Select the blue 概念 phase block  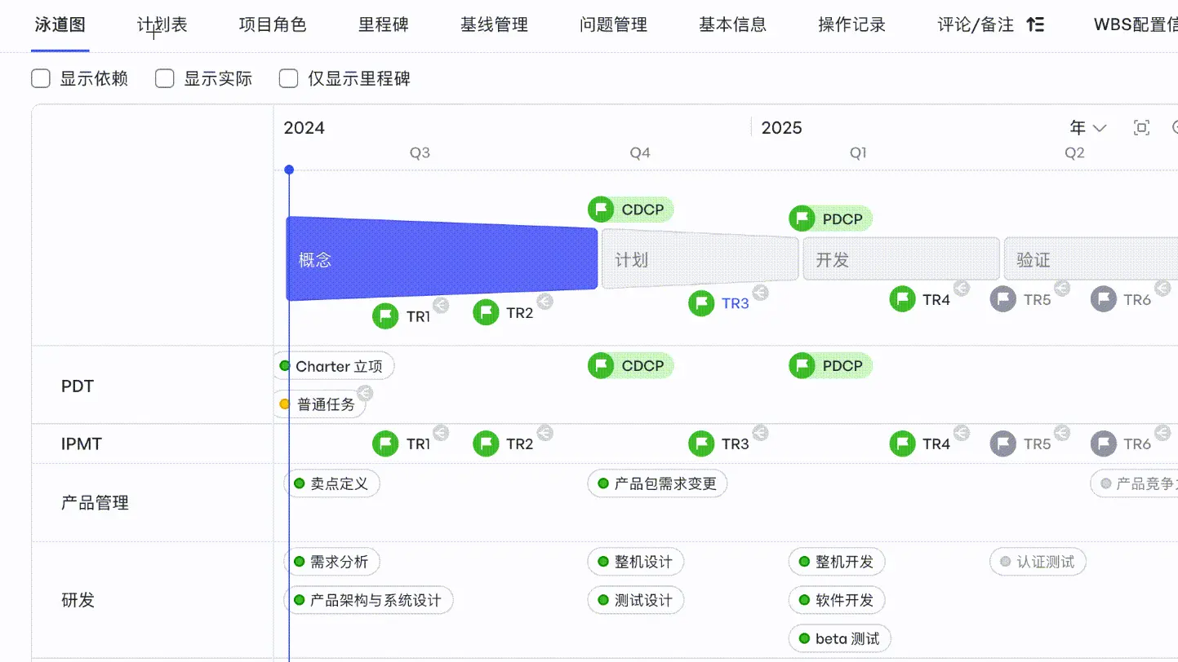click(x=442, y=259)
